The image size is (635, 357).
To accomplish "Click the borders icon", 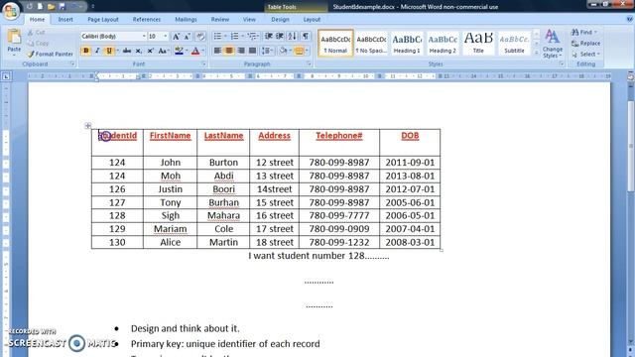I will coord(299,51).
